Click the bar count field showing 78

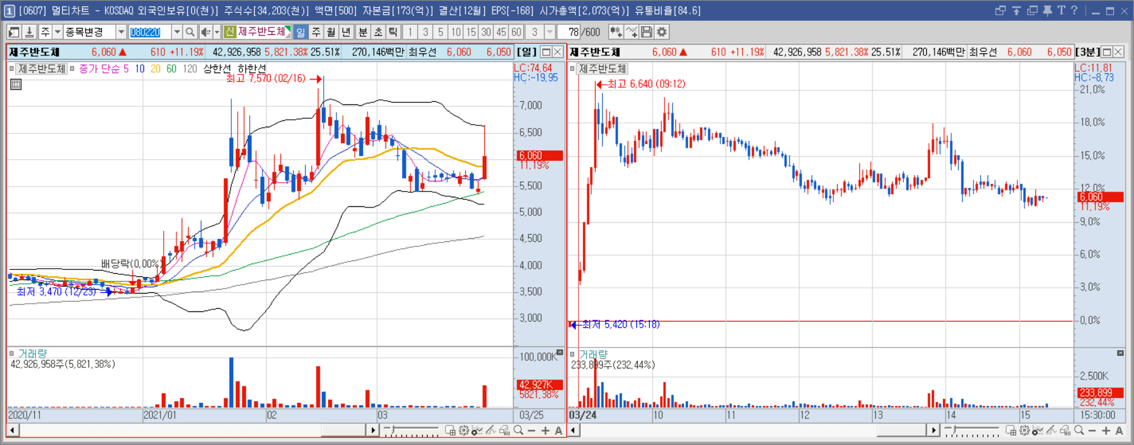(x=568, y=32)
